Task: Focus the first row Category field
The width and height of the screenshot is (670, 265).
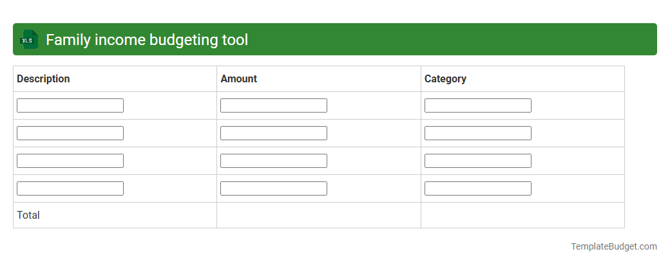Action: [x=478, y=105]
